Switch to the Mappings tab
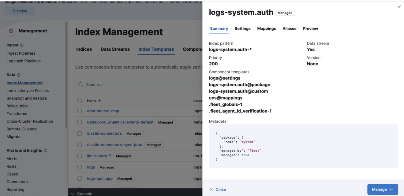 [x=266, y=28]
